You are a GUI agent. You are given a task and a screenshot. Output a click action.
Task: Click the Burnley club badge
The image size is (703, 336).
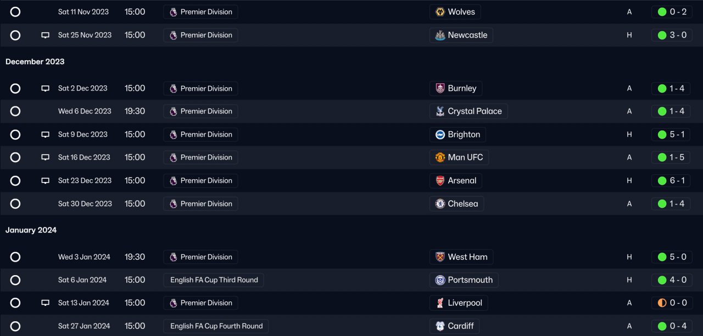pyautogui.click(x=440, y=88)
